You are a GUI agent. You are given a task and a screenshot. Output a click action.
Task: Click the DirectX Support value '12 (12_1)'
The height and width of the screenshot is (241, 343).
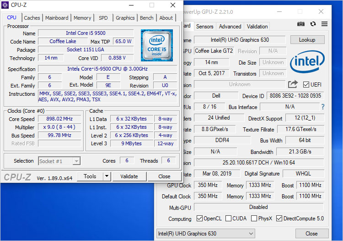[305, 118]
